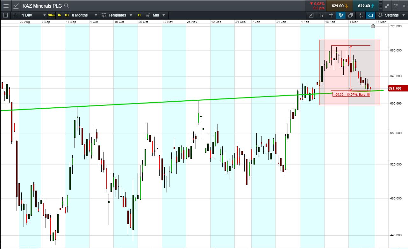Click the stacked windows icon
Image resolution: width=408 pixels, height=249 pixels.
point(351,15)
